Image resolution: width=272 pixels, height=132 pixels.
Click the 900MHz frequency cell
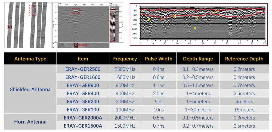[125, 85]
